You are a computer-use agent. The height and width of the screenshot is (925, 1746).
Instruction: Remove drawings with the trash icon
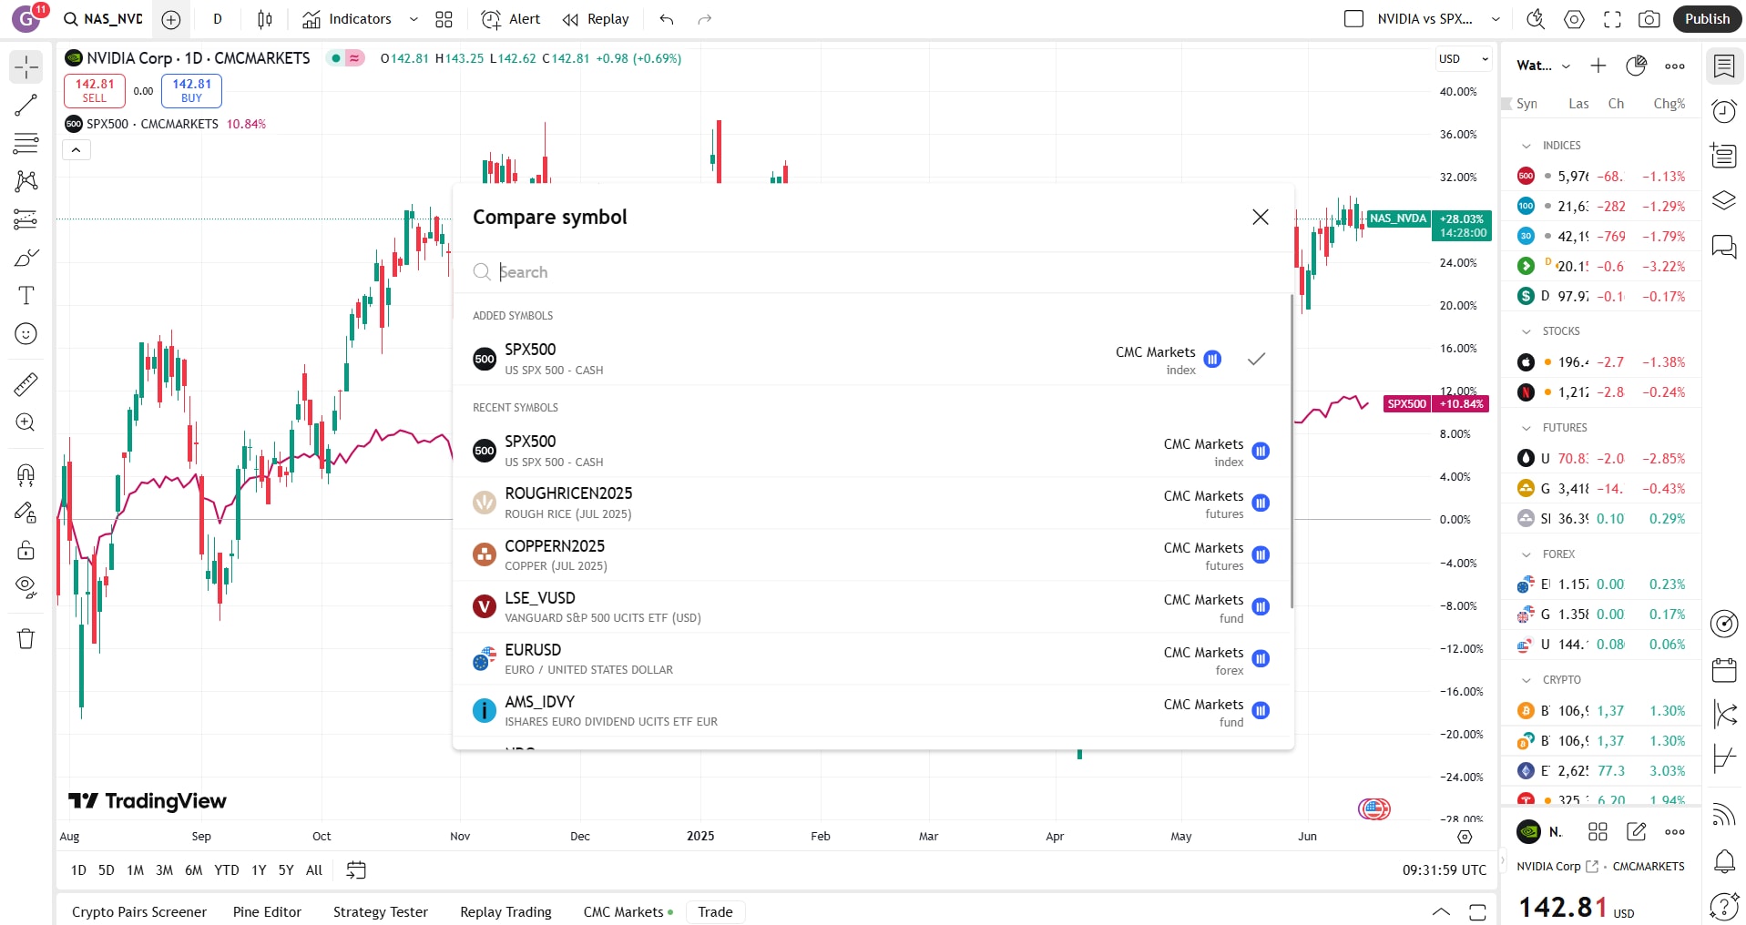coord(26,638)
